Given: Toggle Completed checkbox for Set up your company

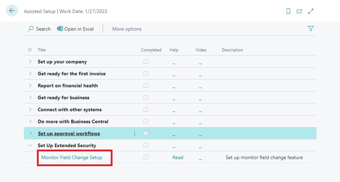Looking at the screenshot, I should click(146, 62).
